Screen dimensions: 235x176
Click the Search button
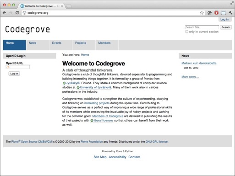click(x=226, y=27)
